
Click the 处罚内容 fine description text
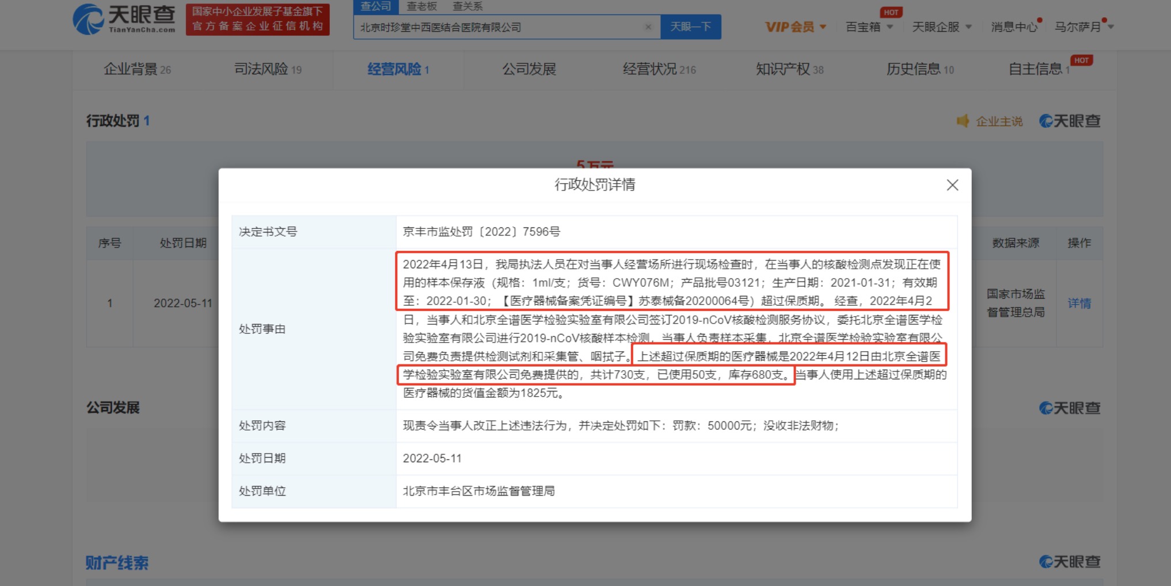coord(621,426)
